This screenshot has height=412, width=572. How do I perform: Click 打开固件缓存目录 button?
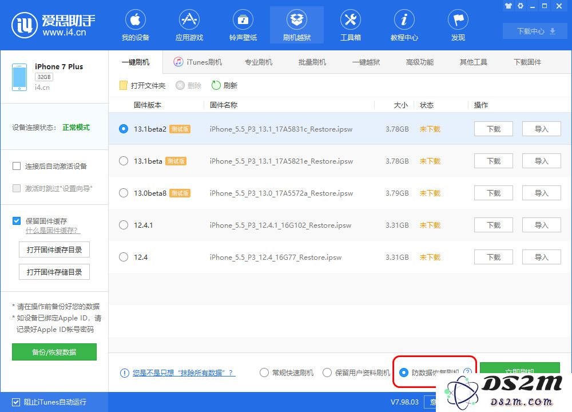[x=54, y=249]
